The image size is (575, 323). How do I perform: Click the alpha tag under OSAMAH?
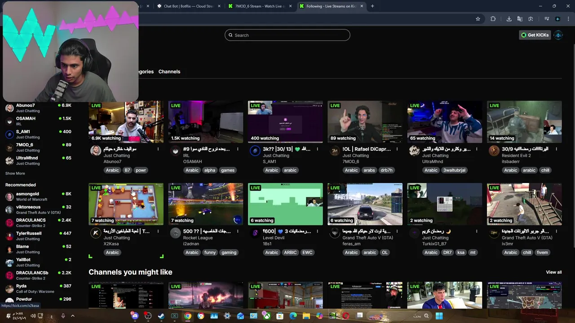[210, 170]
